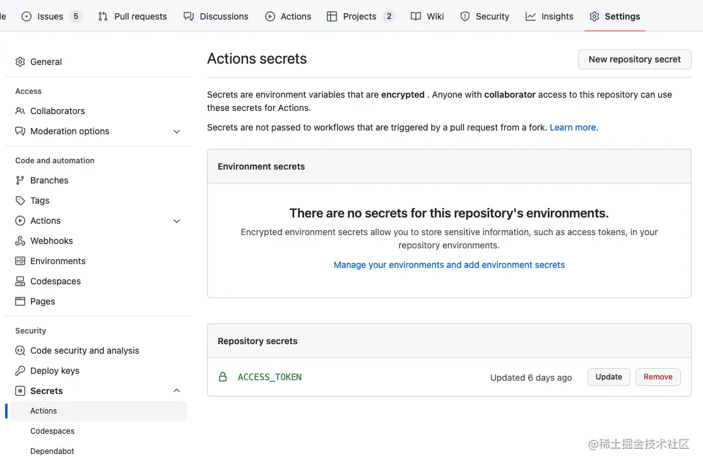Collapse the Secrets section chevron
Image resolution: width=703 pixels, height=464 pixels.
pyautogui.click(x=177, y=391)
